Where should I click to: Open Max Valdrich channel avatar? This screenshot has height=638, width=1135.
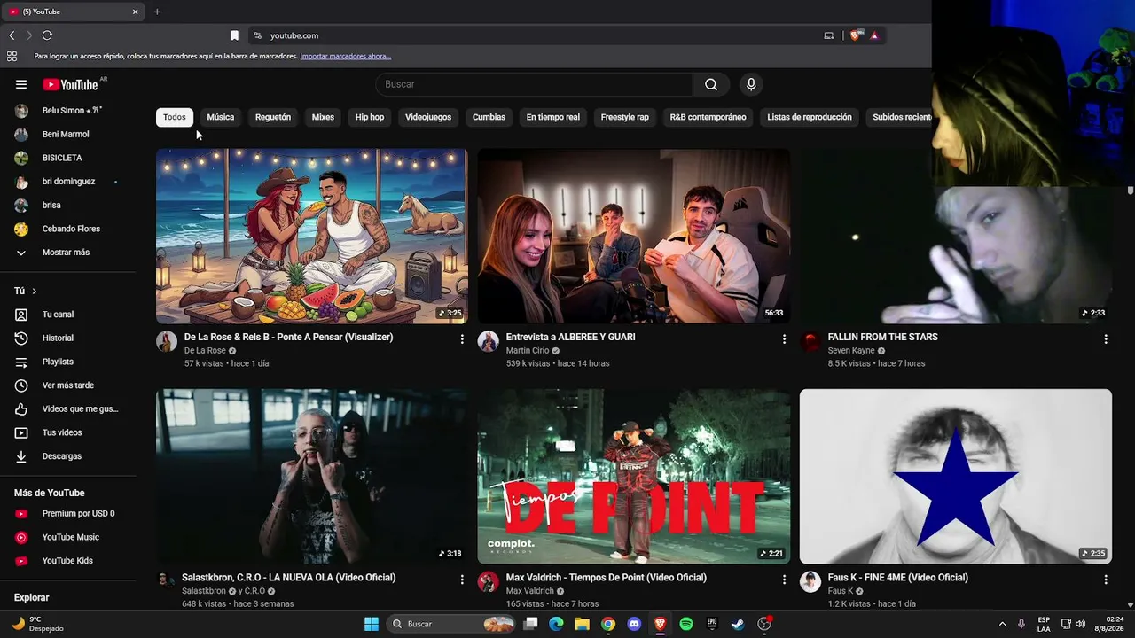(x=489, y=582)
